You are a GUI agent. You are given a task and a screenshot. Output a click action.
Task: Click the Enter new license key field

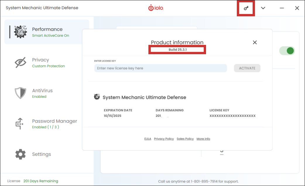point(161,68)
